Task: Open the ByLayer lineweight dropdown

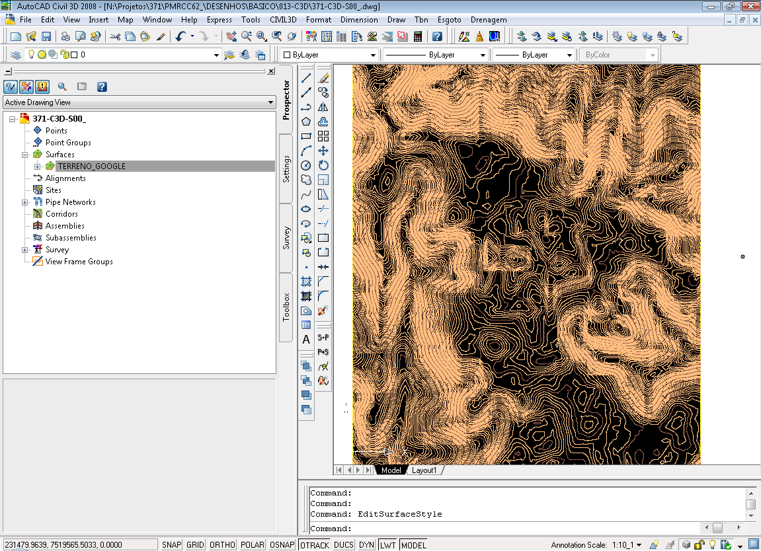Action: point(569,55)
